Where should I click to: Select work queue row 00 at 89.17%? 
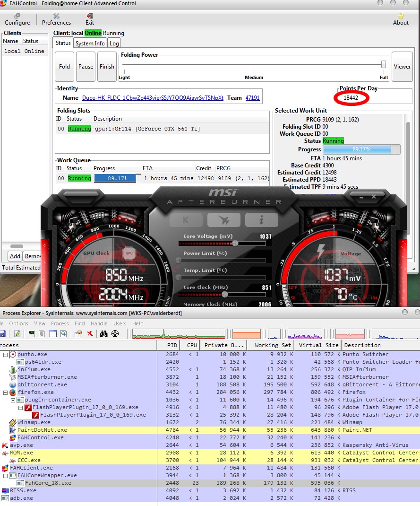point(162,178)
